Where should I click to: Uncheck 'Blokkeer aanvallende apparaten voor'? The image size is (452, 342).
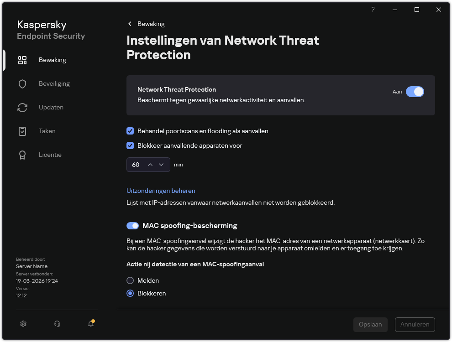130,145
